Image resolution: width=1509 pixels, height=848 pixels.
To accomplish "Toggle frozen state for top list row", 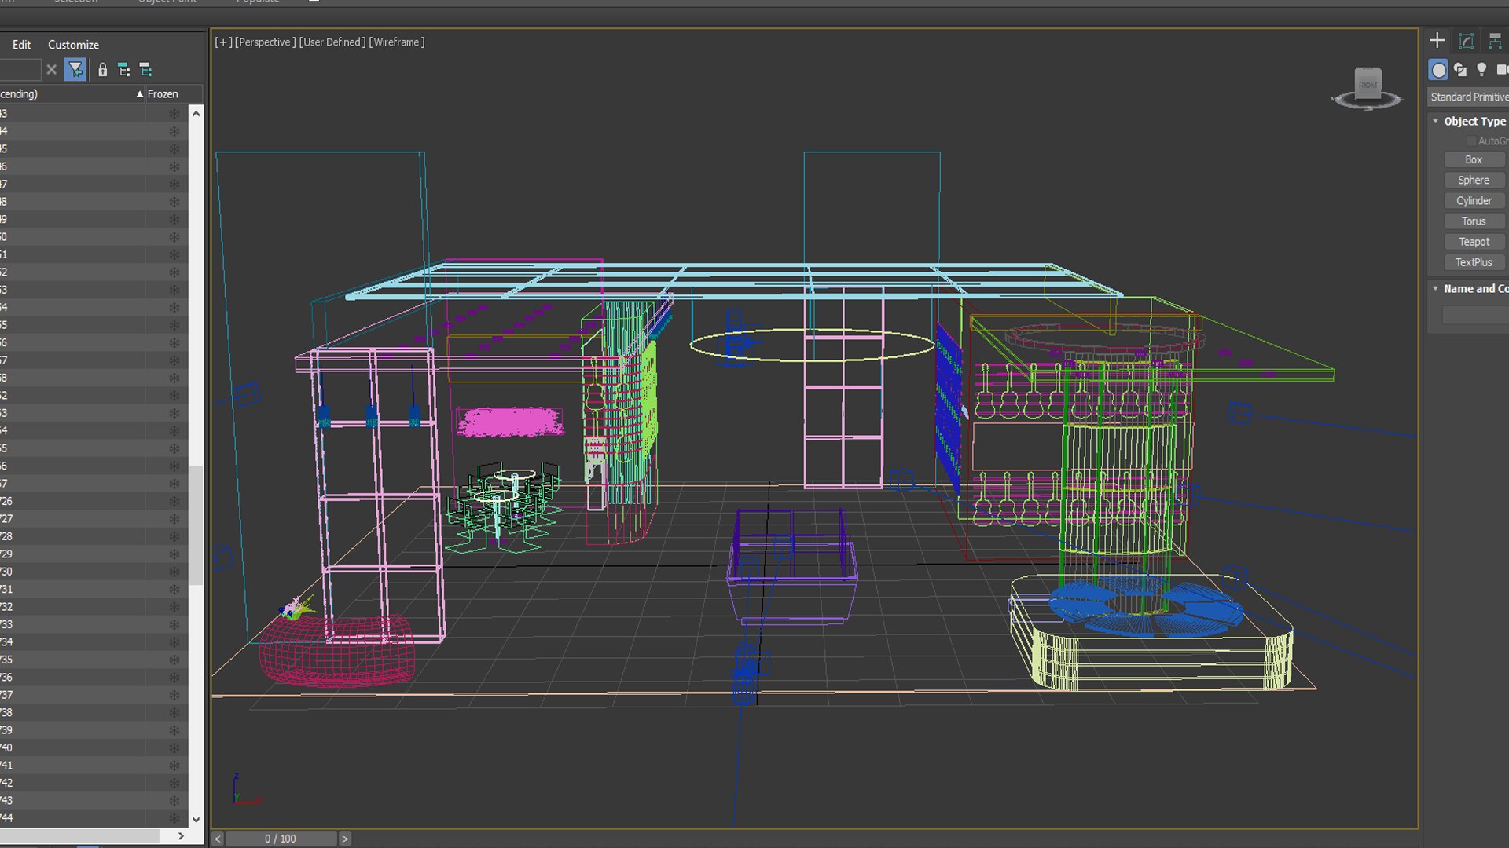I will [174, 114].
